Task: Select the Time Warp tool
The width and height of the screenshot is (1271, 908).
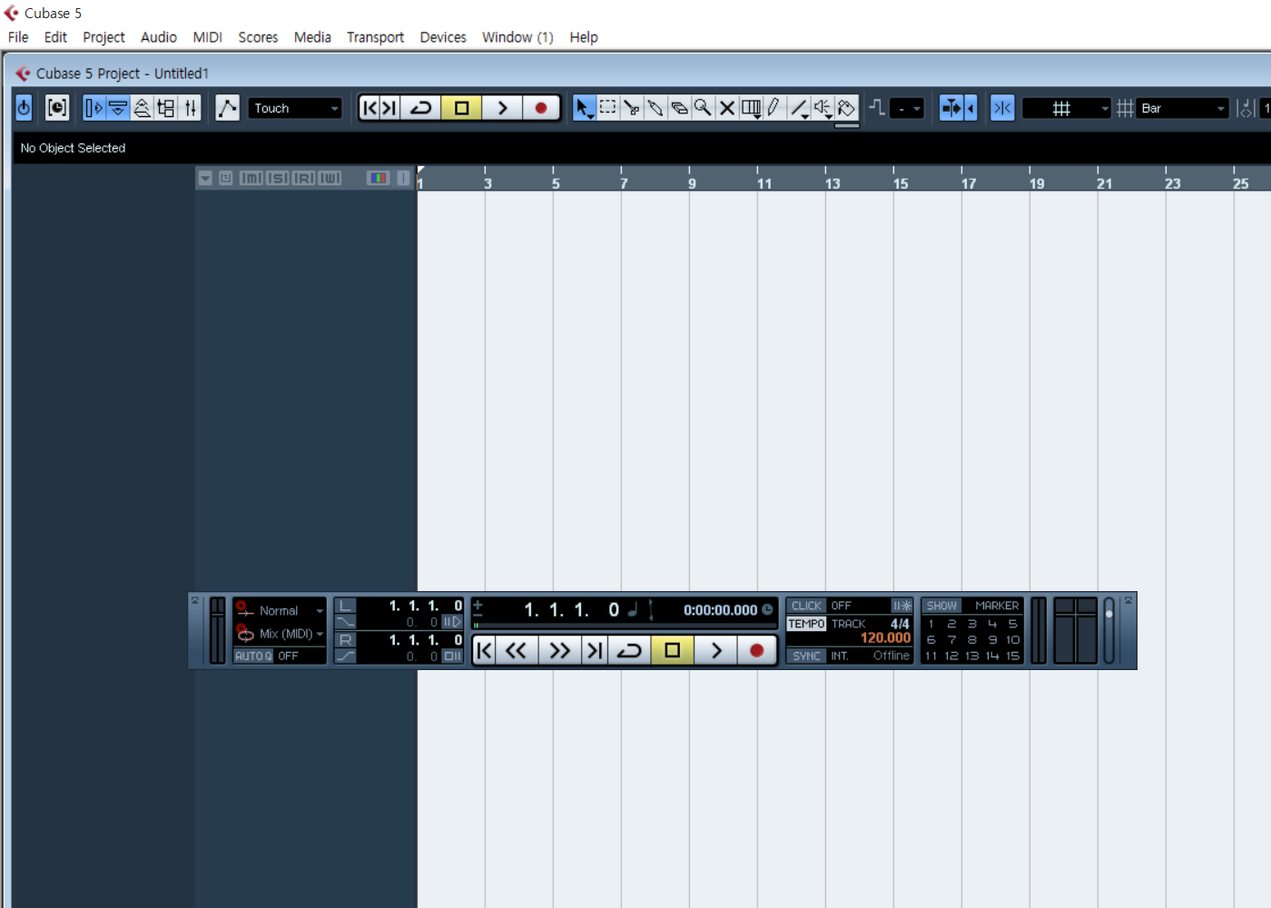Action: click(x=751, y=108)
